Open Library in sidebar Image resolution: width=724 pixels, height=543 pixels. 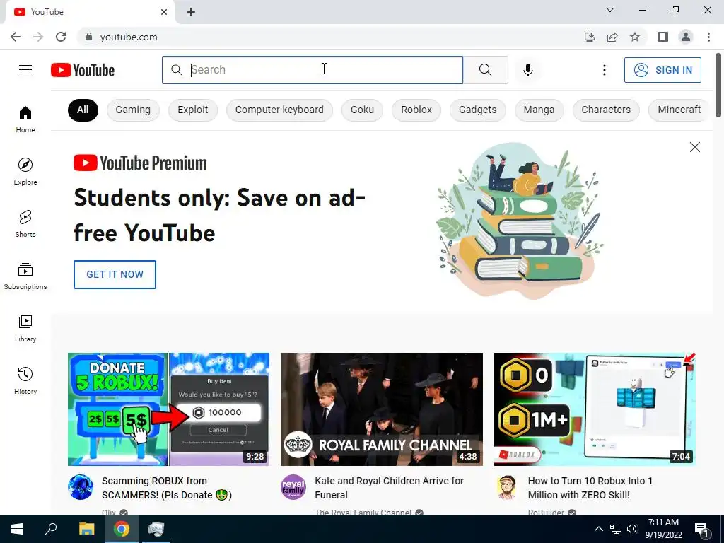coord(25,328)
